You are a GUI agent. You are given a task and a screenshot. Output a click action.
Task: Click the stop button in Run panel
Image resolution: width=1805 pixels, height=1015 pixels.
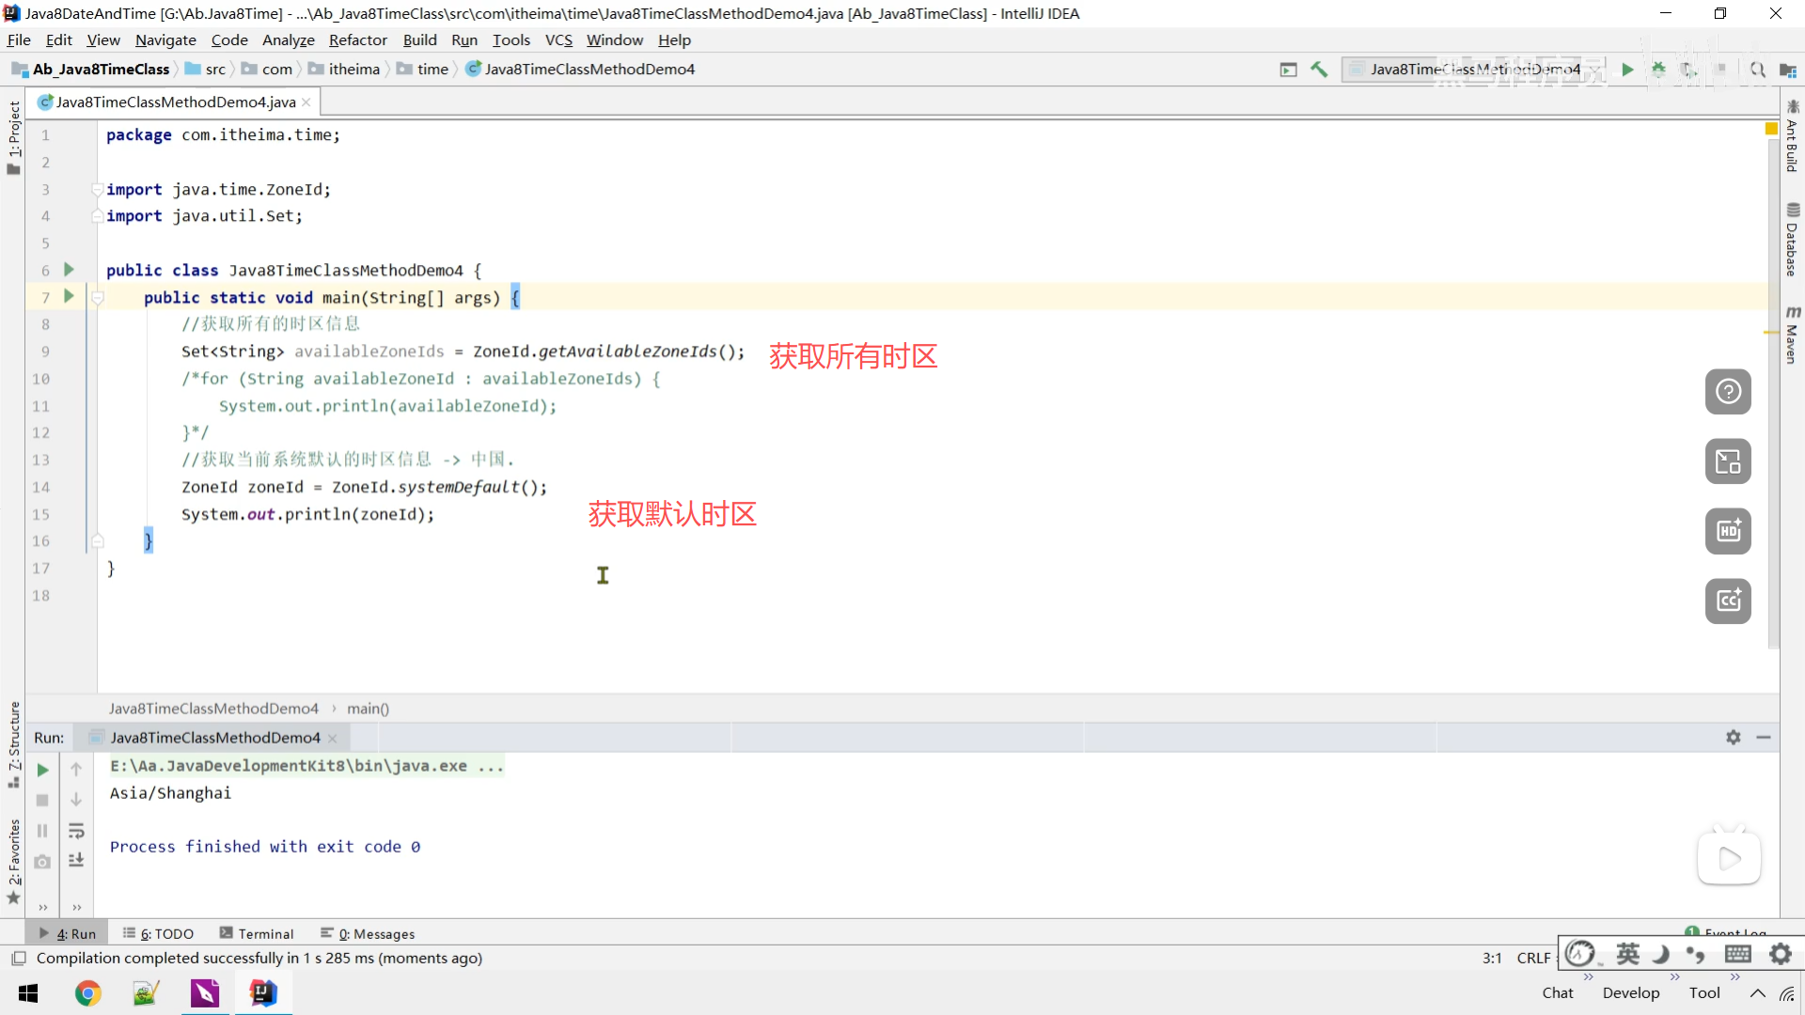click(x=42, y=800)
